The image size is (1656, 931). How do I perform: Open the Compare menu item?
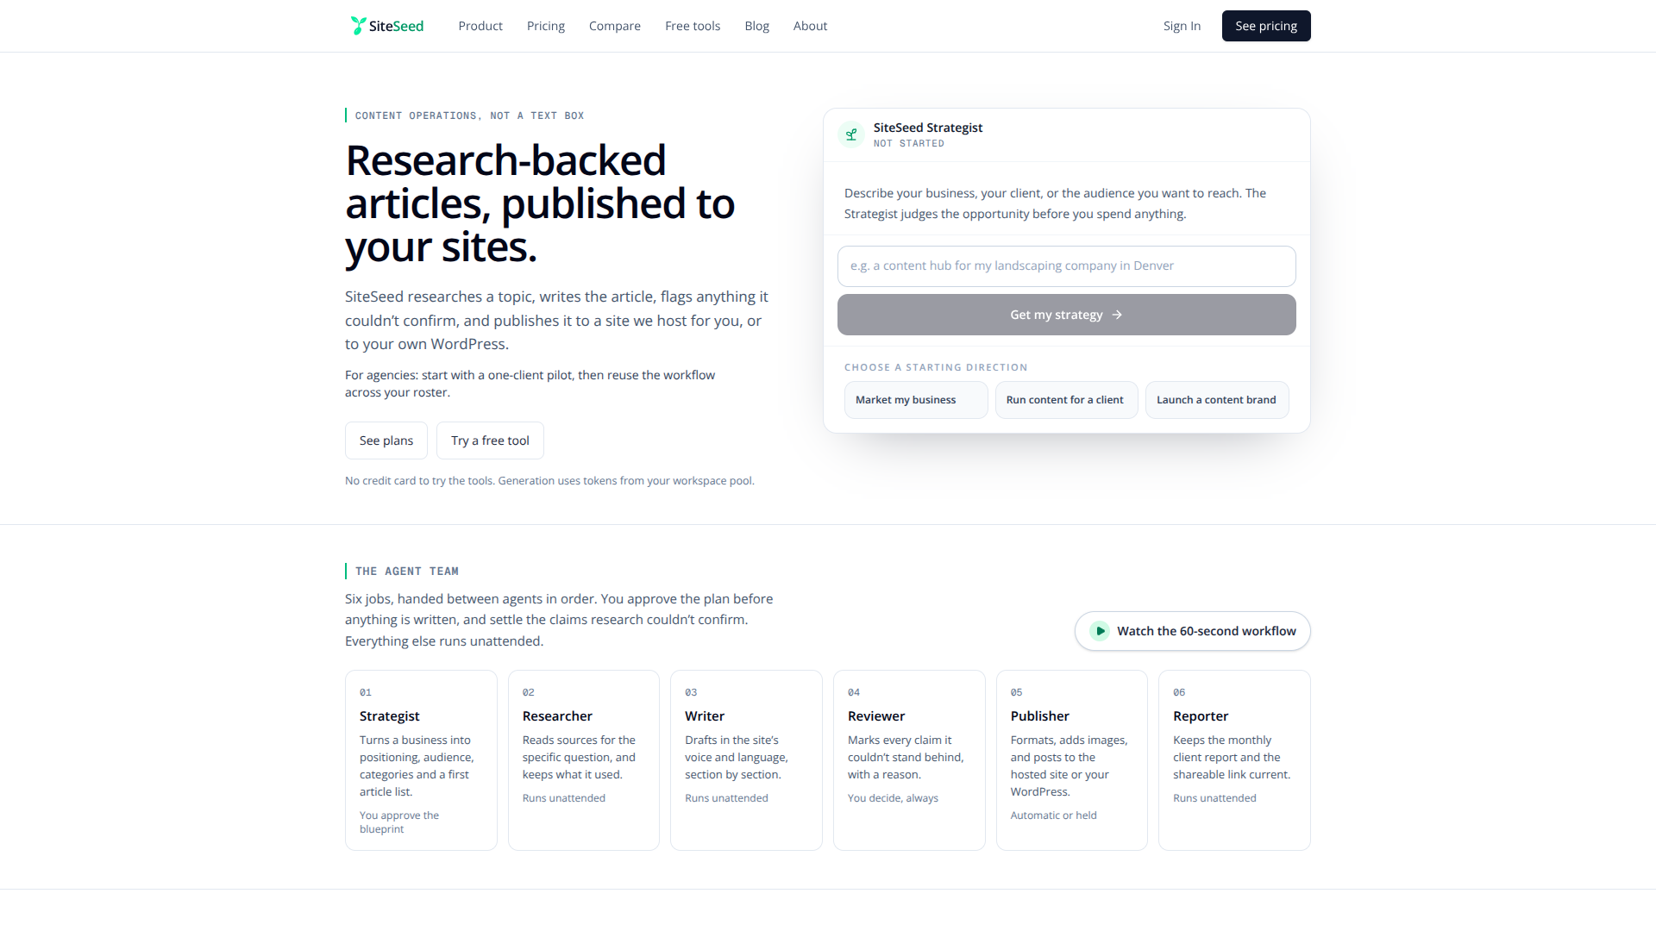click(615, 26)
